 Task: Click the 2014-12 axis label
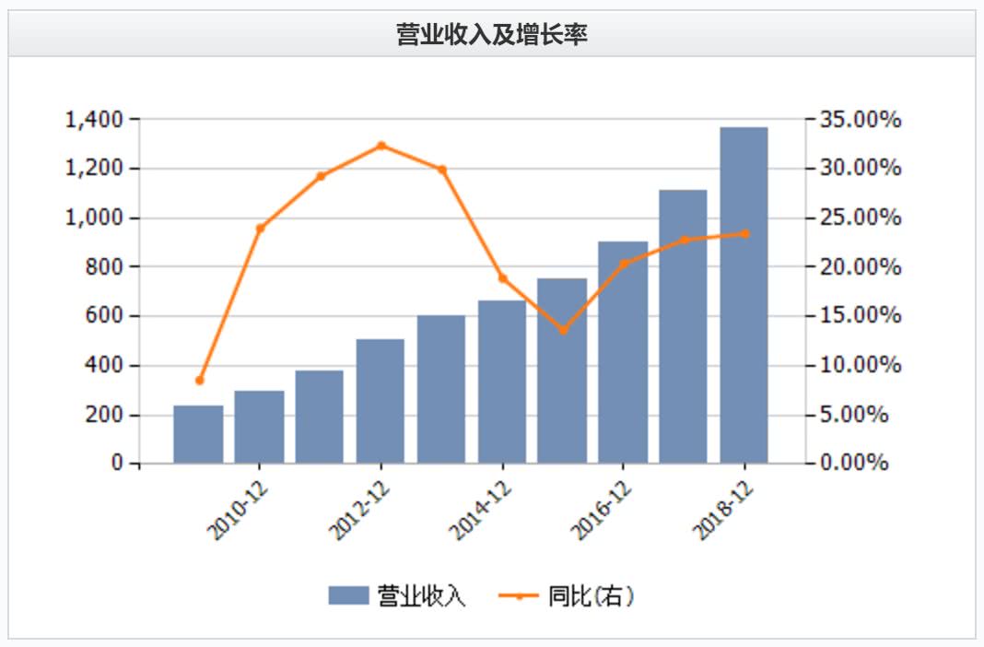coord(480,511)
